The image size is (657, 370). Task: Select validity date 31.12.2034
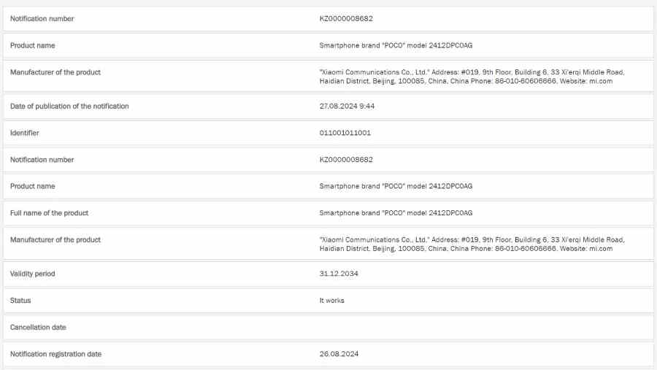click(x=339, y=274)
